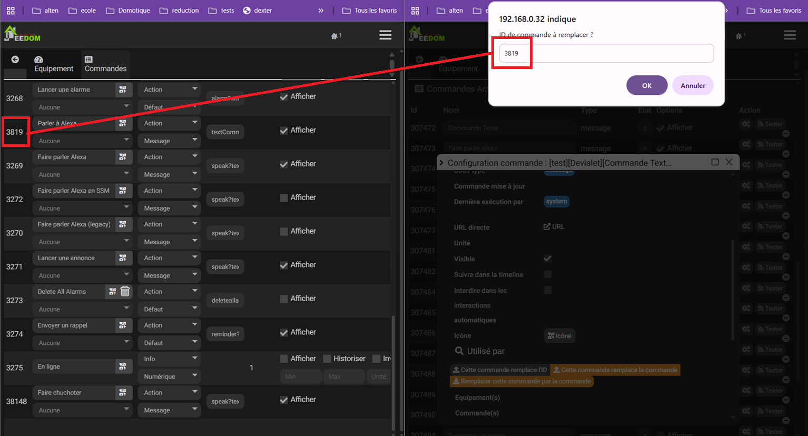Viewport: 808px width, 436px height.
Task: Choose icon for Envoyer un rappel command
Action: (123, 325)
